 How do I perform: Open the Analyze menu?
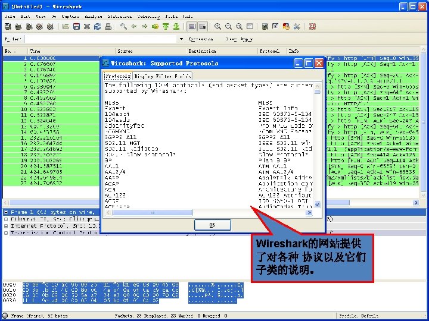click(x=94, y=17)
